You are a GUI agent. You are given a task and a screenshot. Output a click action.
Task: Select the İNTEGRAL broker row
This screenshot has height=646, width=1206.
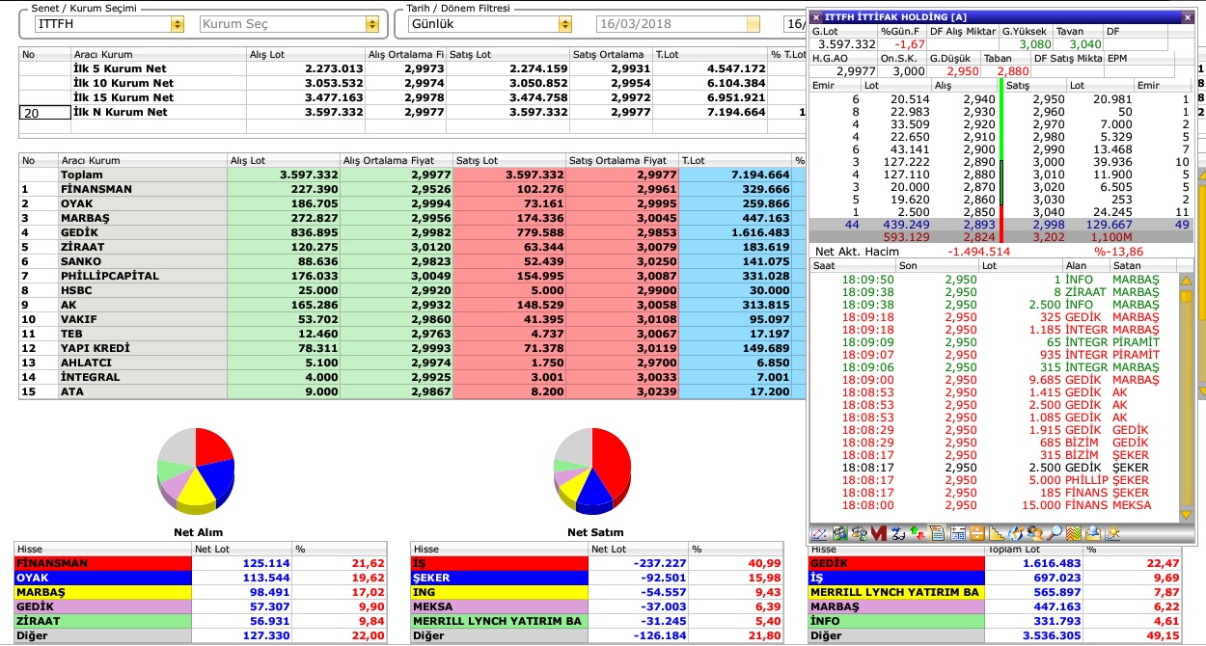point(413,377)
